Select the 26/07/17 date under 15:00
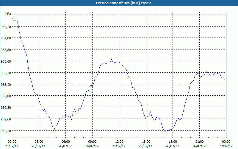Viewport: 238px width, 149px height. tap(145, 146)
